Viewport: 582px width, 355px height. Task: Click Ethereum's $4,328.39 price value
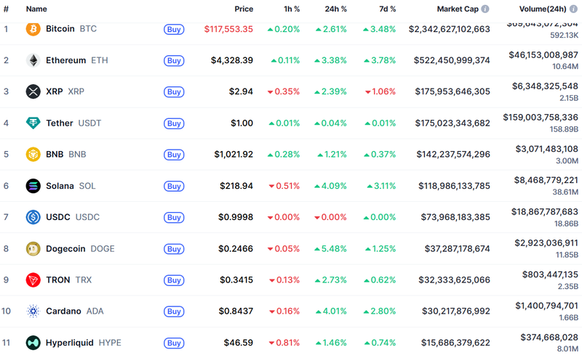tap(232, 60)
